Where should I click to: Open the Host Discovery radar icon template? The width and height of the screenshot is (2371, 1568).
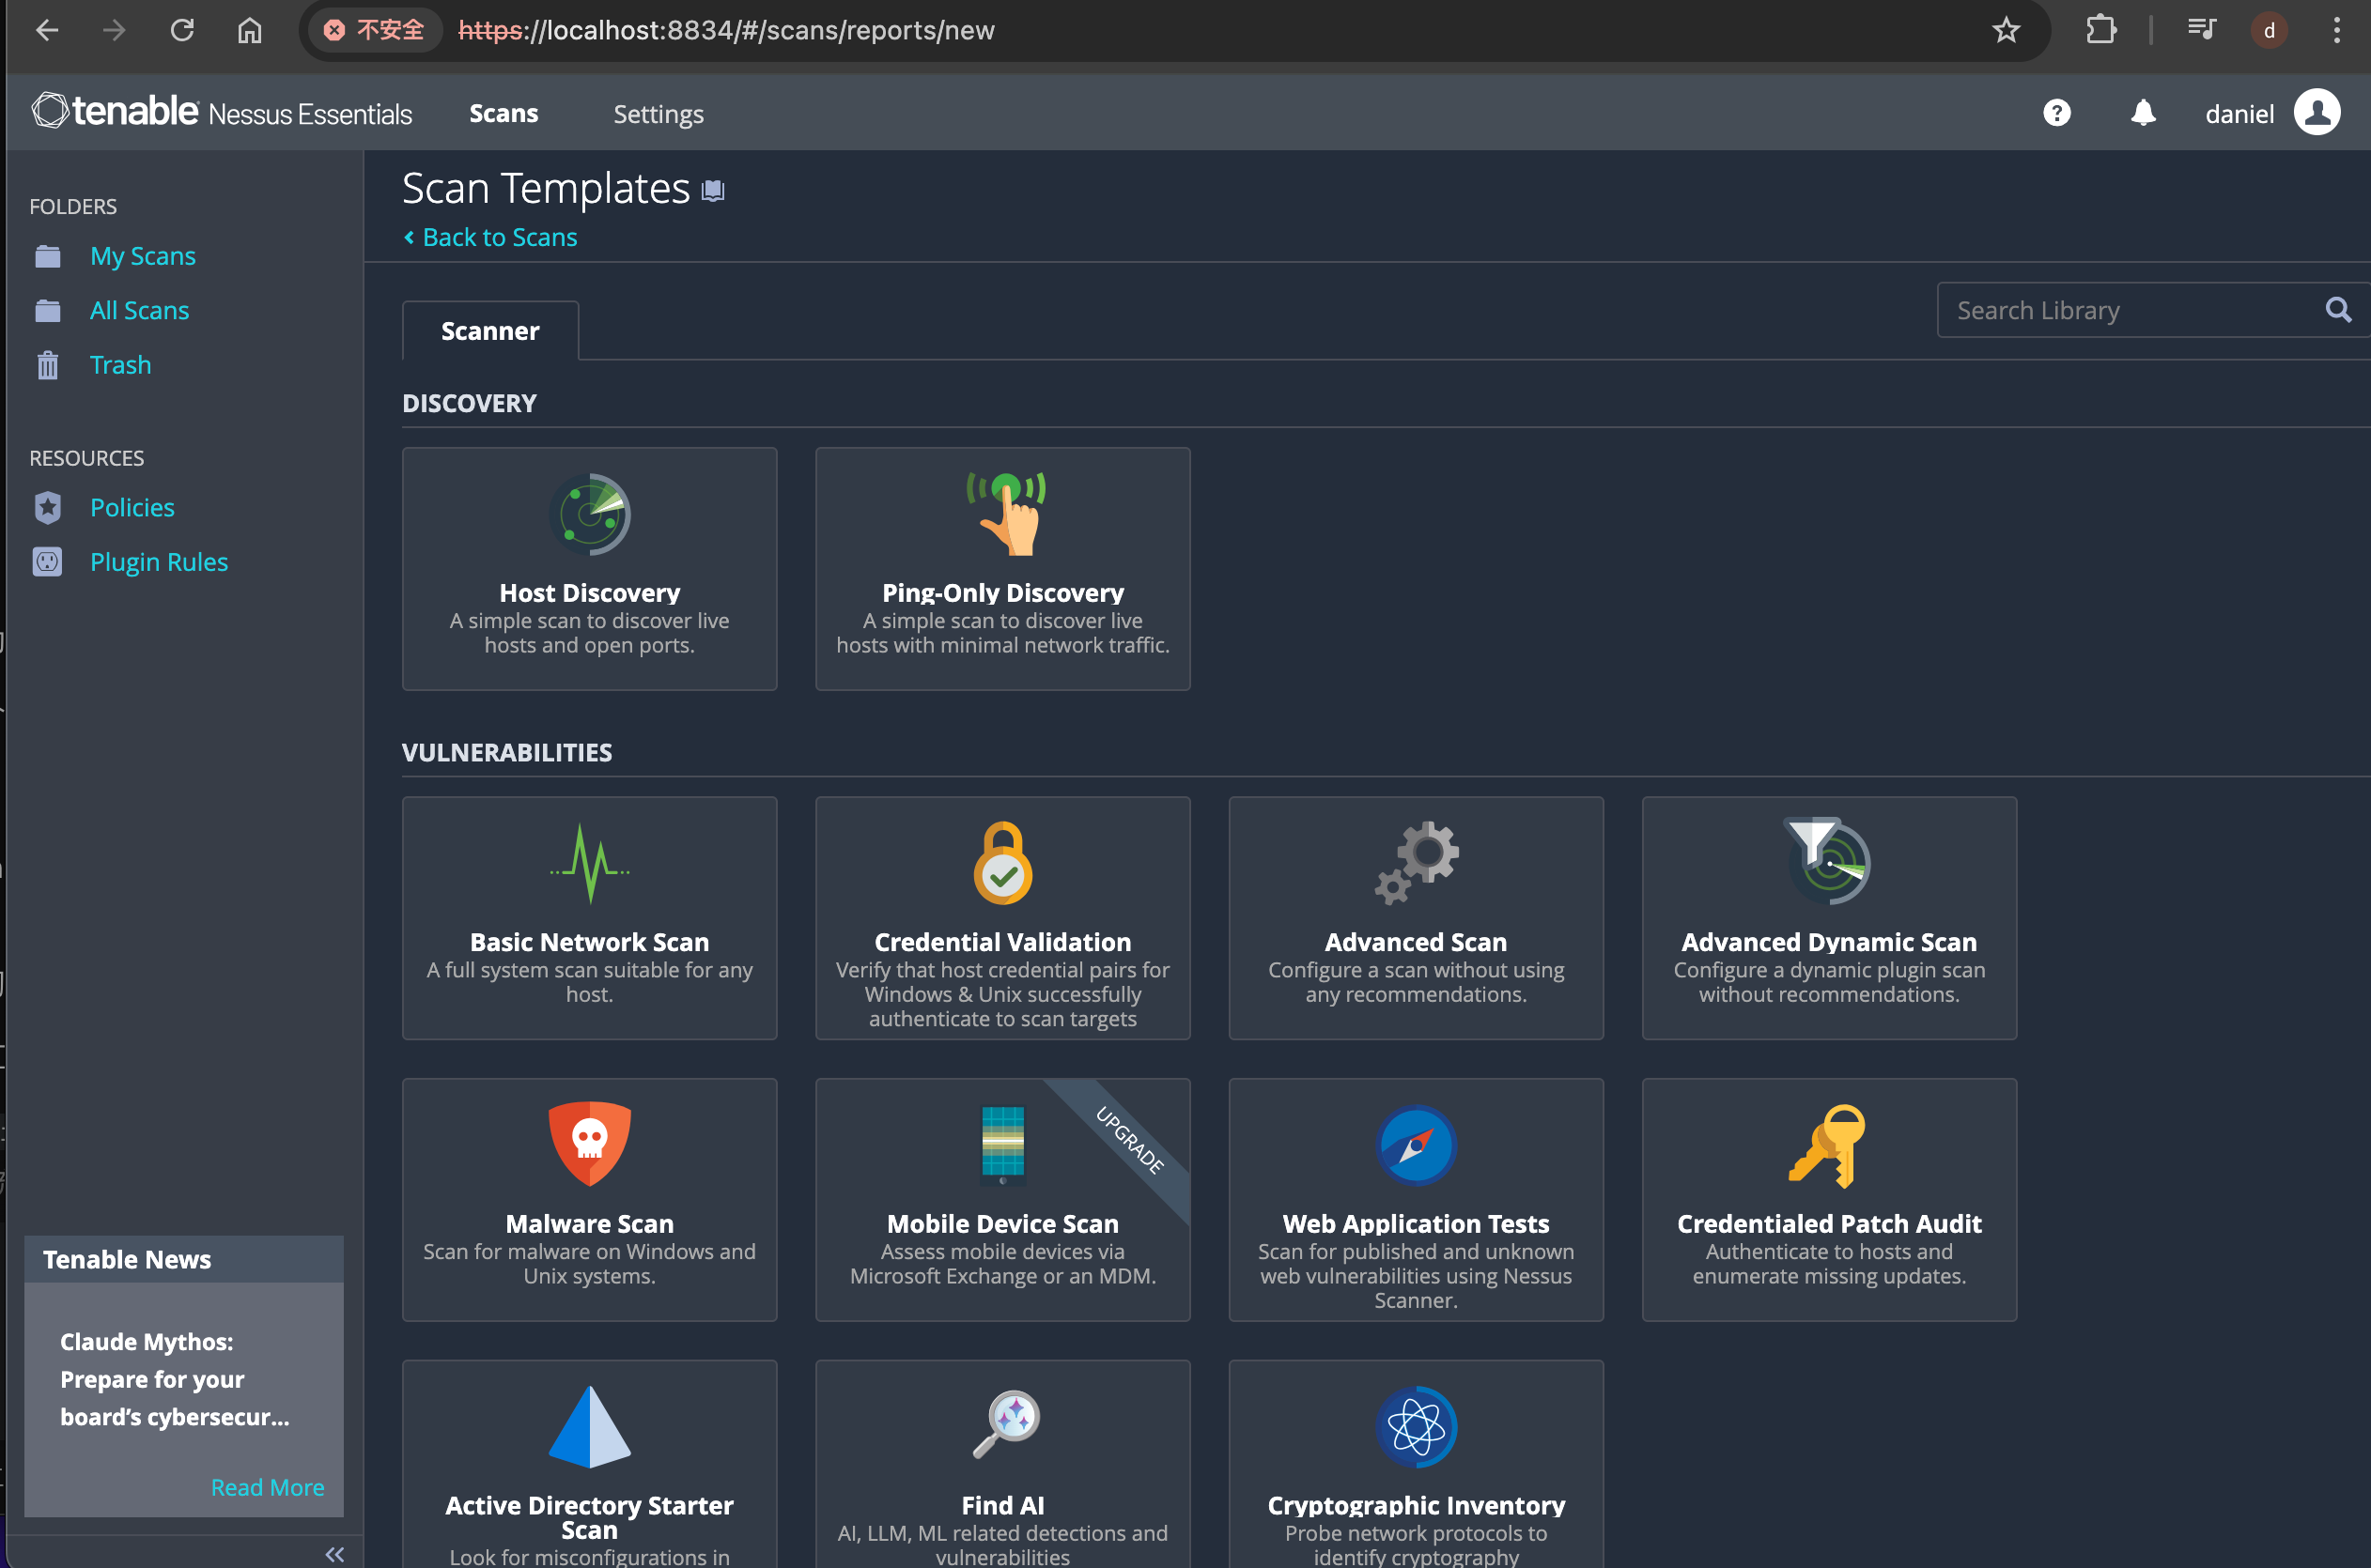pyautogui.click(x=589, y=514)
